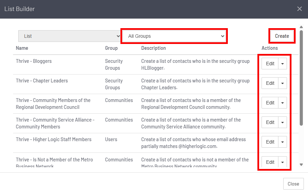The image size is (308, 193).
Task: Edit the Community Service Alliance list
Action: 270,122
